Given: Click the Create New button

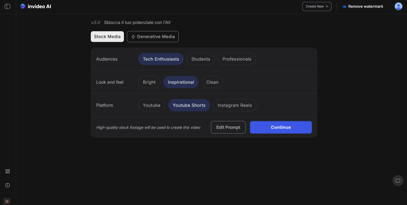Looking at the screenshot, I should pyautogui.click(x=317, y=7).
